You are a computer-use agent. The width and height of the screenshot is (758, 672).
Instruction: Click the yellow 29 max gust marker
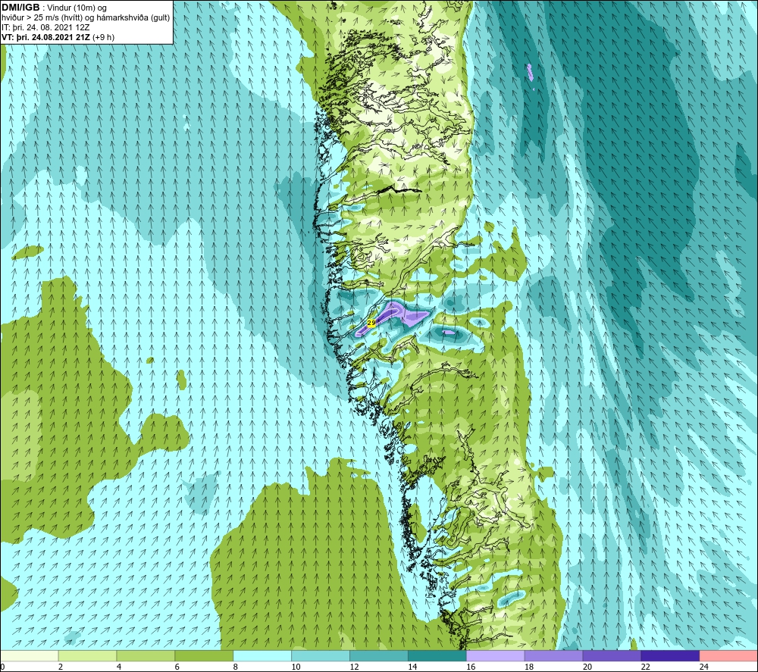[371, 323]
